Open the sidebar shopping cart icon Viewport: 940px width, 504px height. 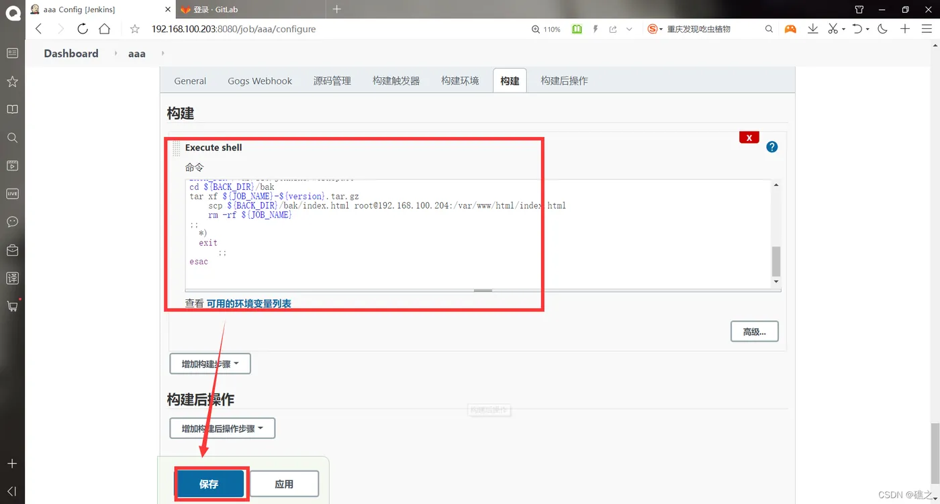click(x=12, y=306)
